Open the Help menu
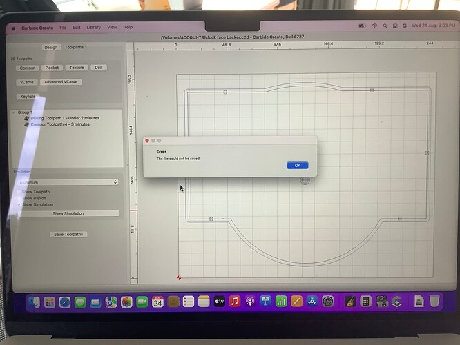 point(128,27)
